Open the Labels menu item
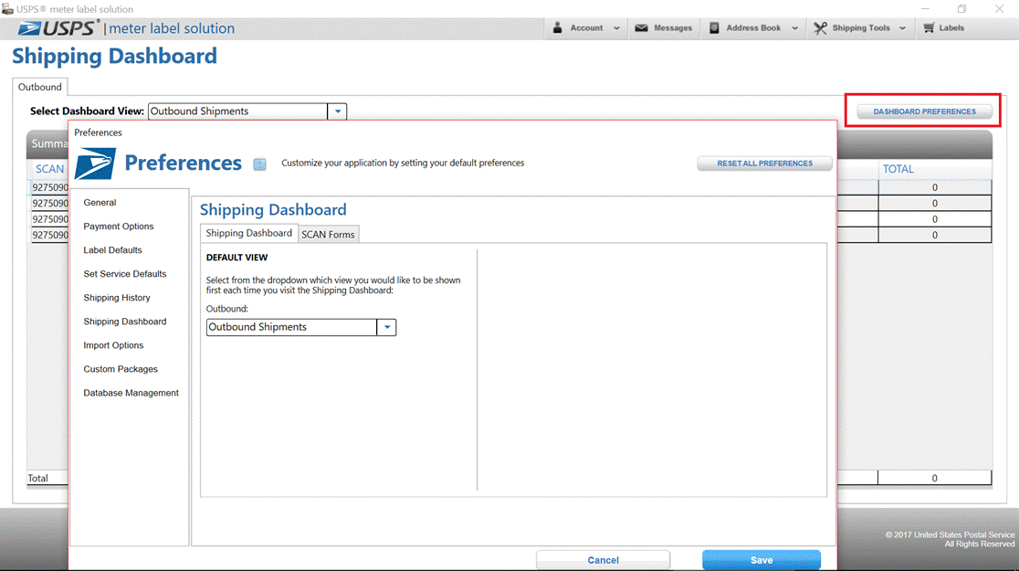The width and height of the screenshot is (1019, 571). click(x=943, y=28)
